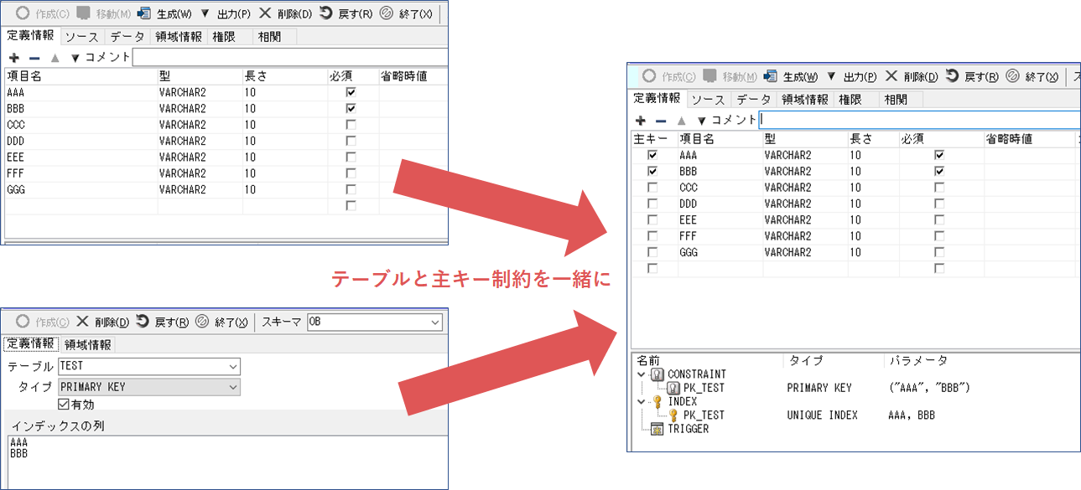
Task: Click コメント input field in right-hand 主キー window
Action: (x=919, y=120)
